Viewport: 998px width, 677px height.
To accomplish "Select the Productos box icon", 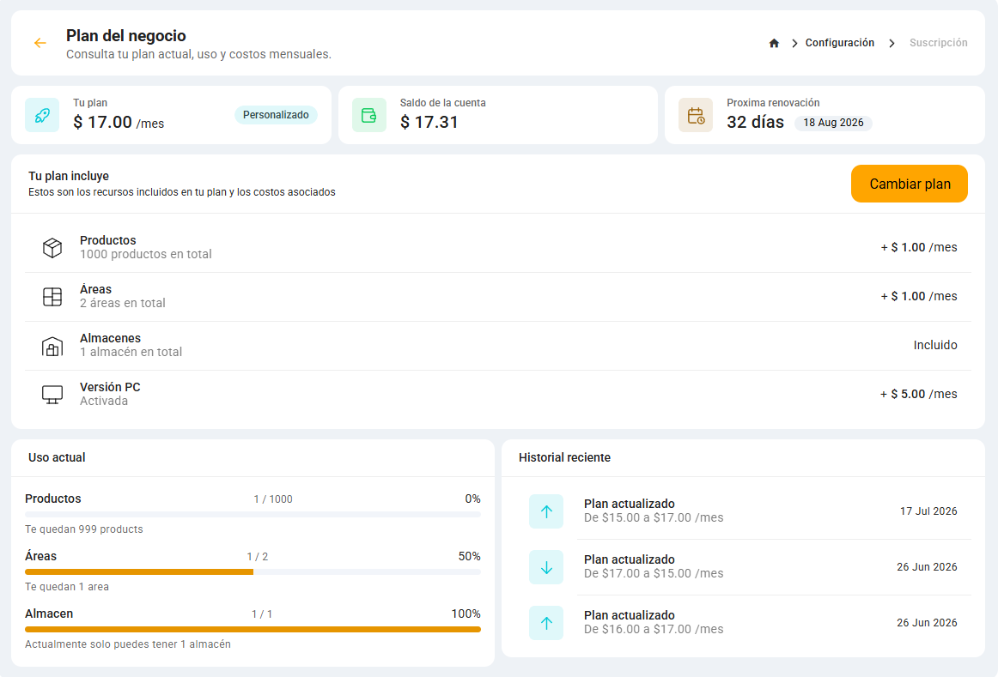I will (x=52, y=247).
